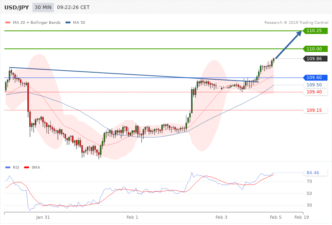Viewport: 332px width, 225px height.
Task: Click the Feb 1 date axis label
Action: (132, 217)
